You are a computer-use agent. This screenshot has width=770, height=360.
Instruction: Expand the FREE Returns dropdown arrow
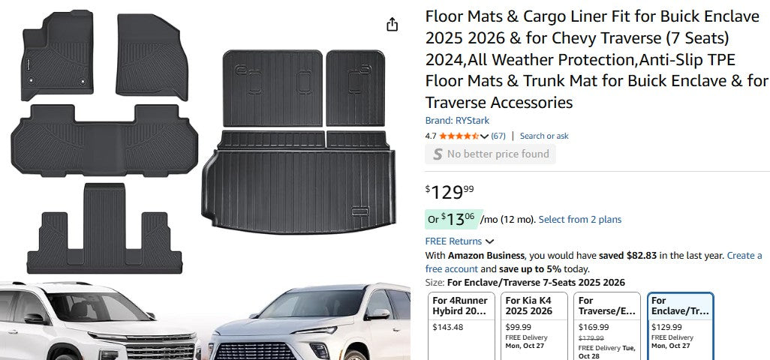(x=490, y=241)
